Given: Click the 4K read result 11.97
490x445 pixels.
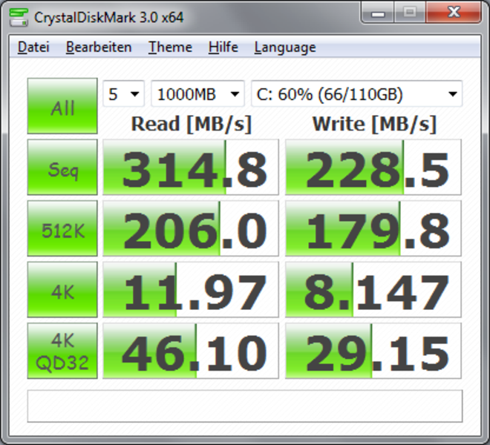Looking at the screenshot, I should point(191,289).
